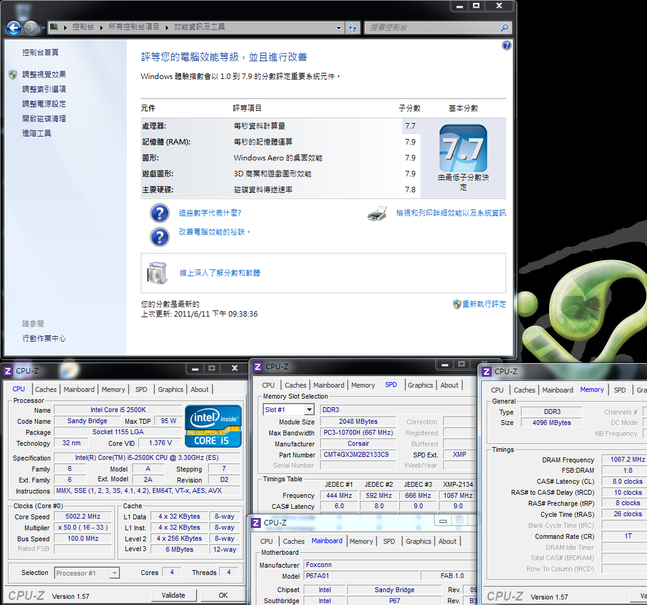
Task: Click the software box icon beside 線上深入了解分數和軟體
Action: point(157,272)
